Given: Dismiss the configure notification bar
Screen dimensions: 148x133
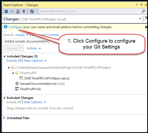Looking at the screenshot, I should tap(146, 27).
